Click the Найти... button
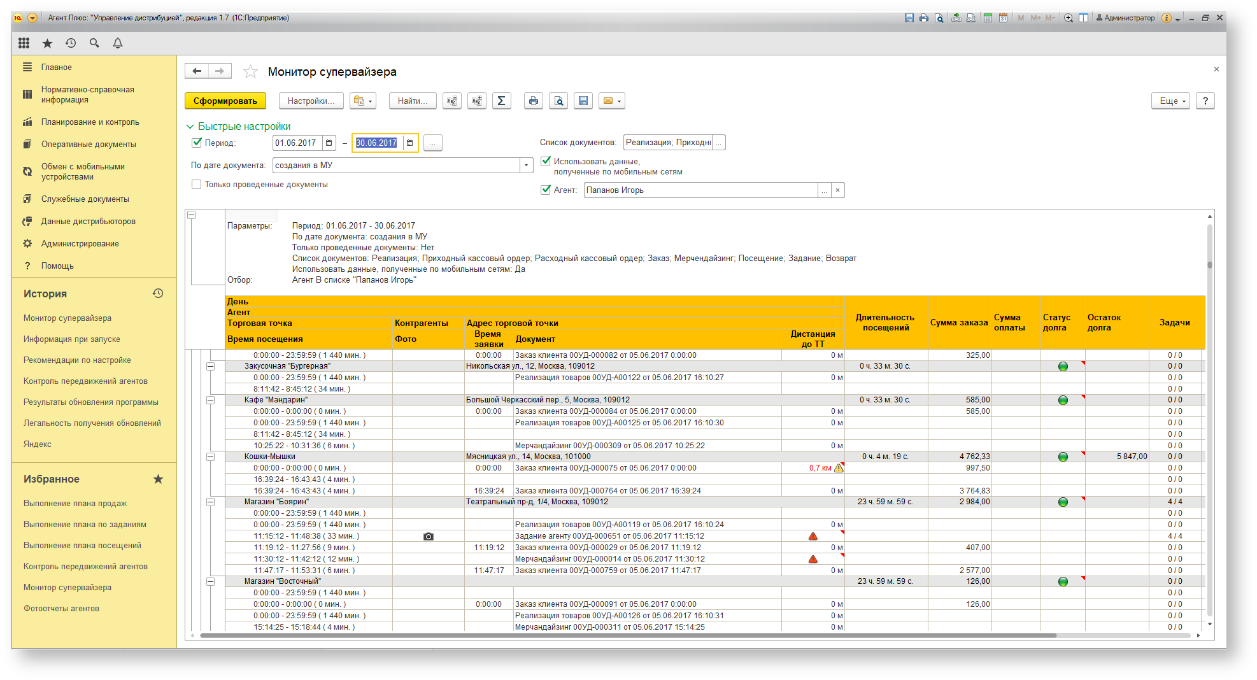Image resolution: width=1257 pixels, height=680 pixels. [413, 101]
